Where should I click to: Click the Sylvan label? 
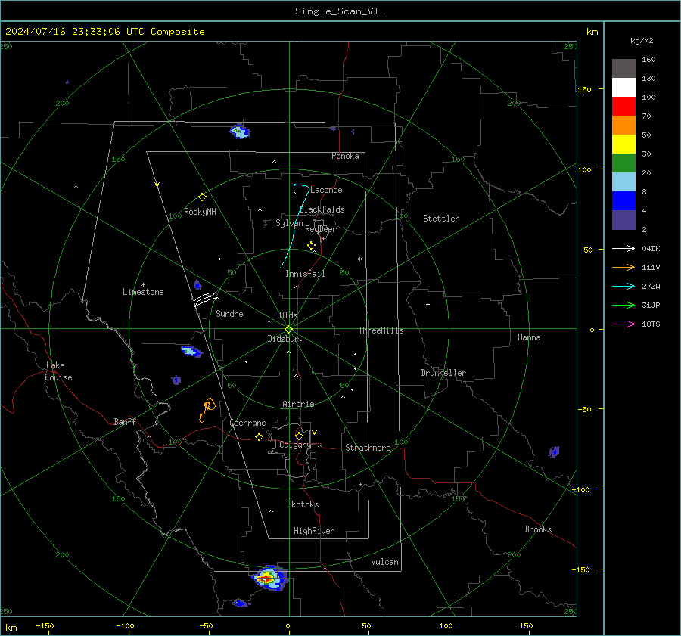[x=289, y=223]
